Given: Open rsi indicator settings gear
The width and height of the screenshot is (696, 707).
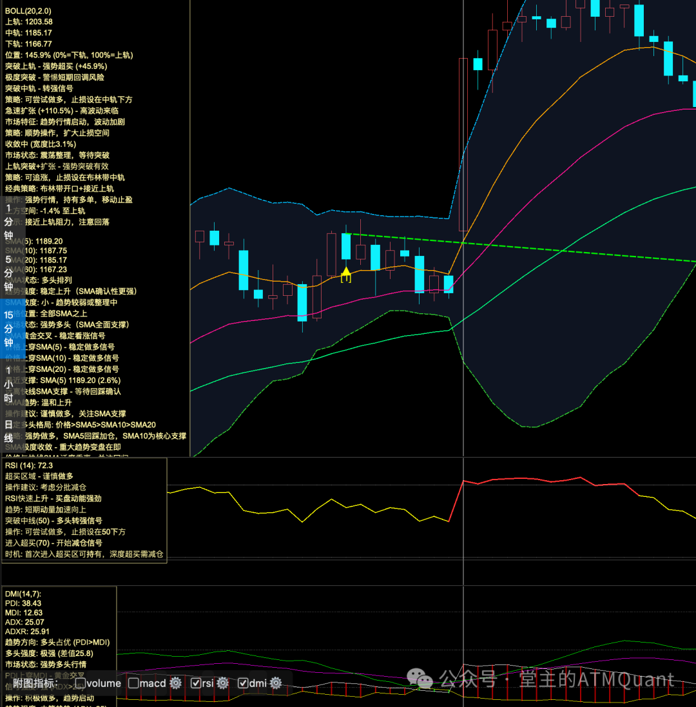Looking at the screenshot, I should point(223,683).
